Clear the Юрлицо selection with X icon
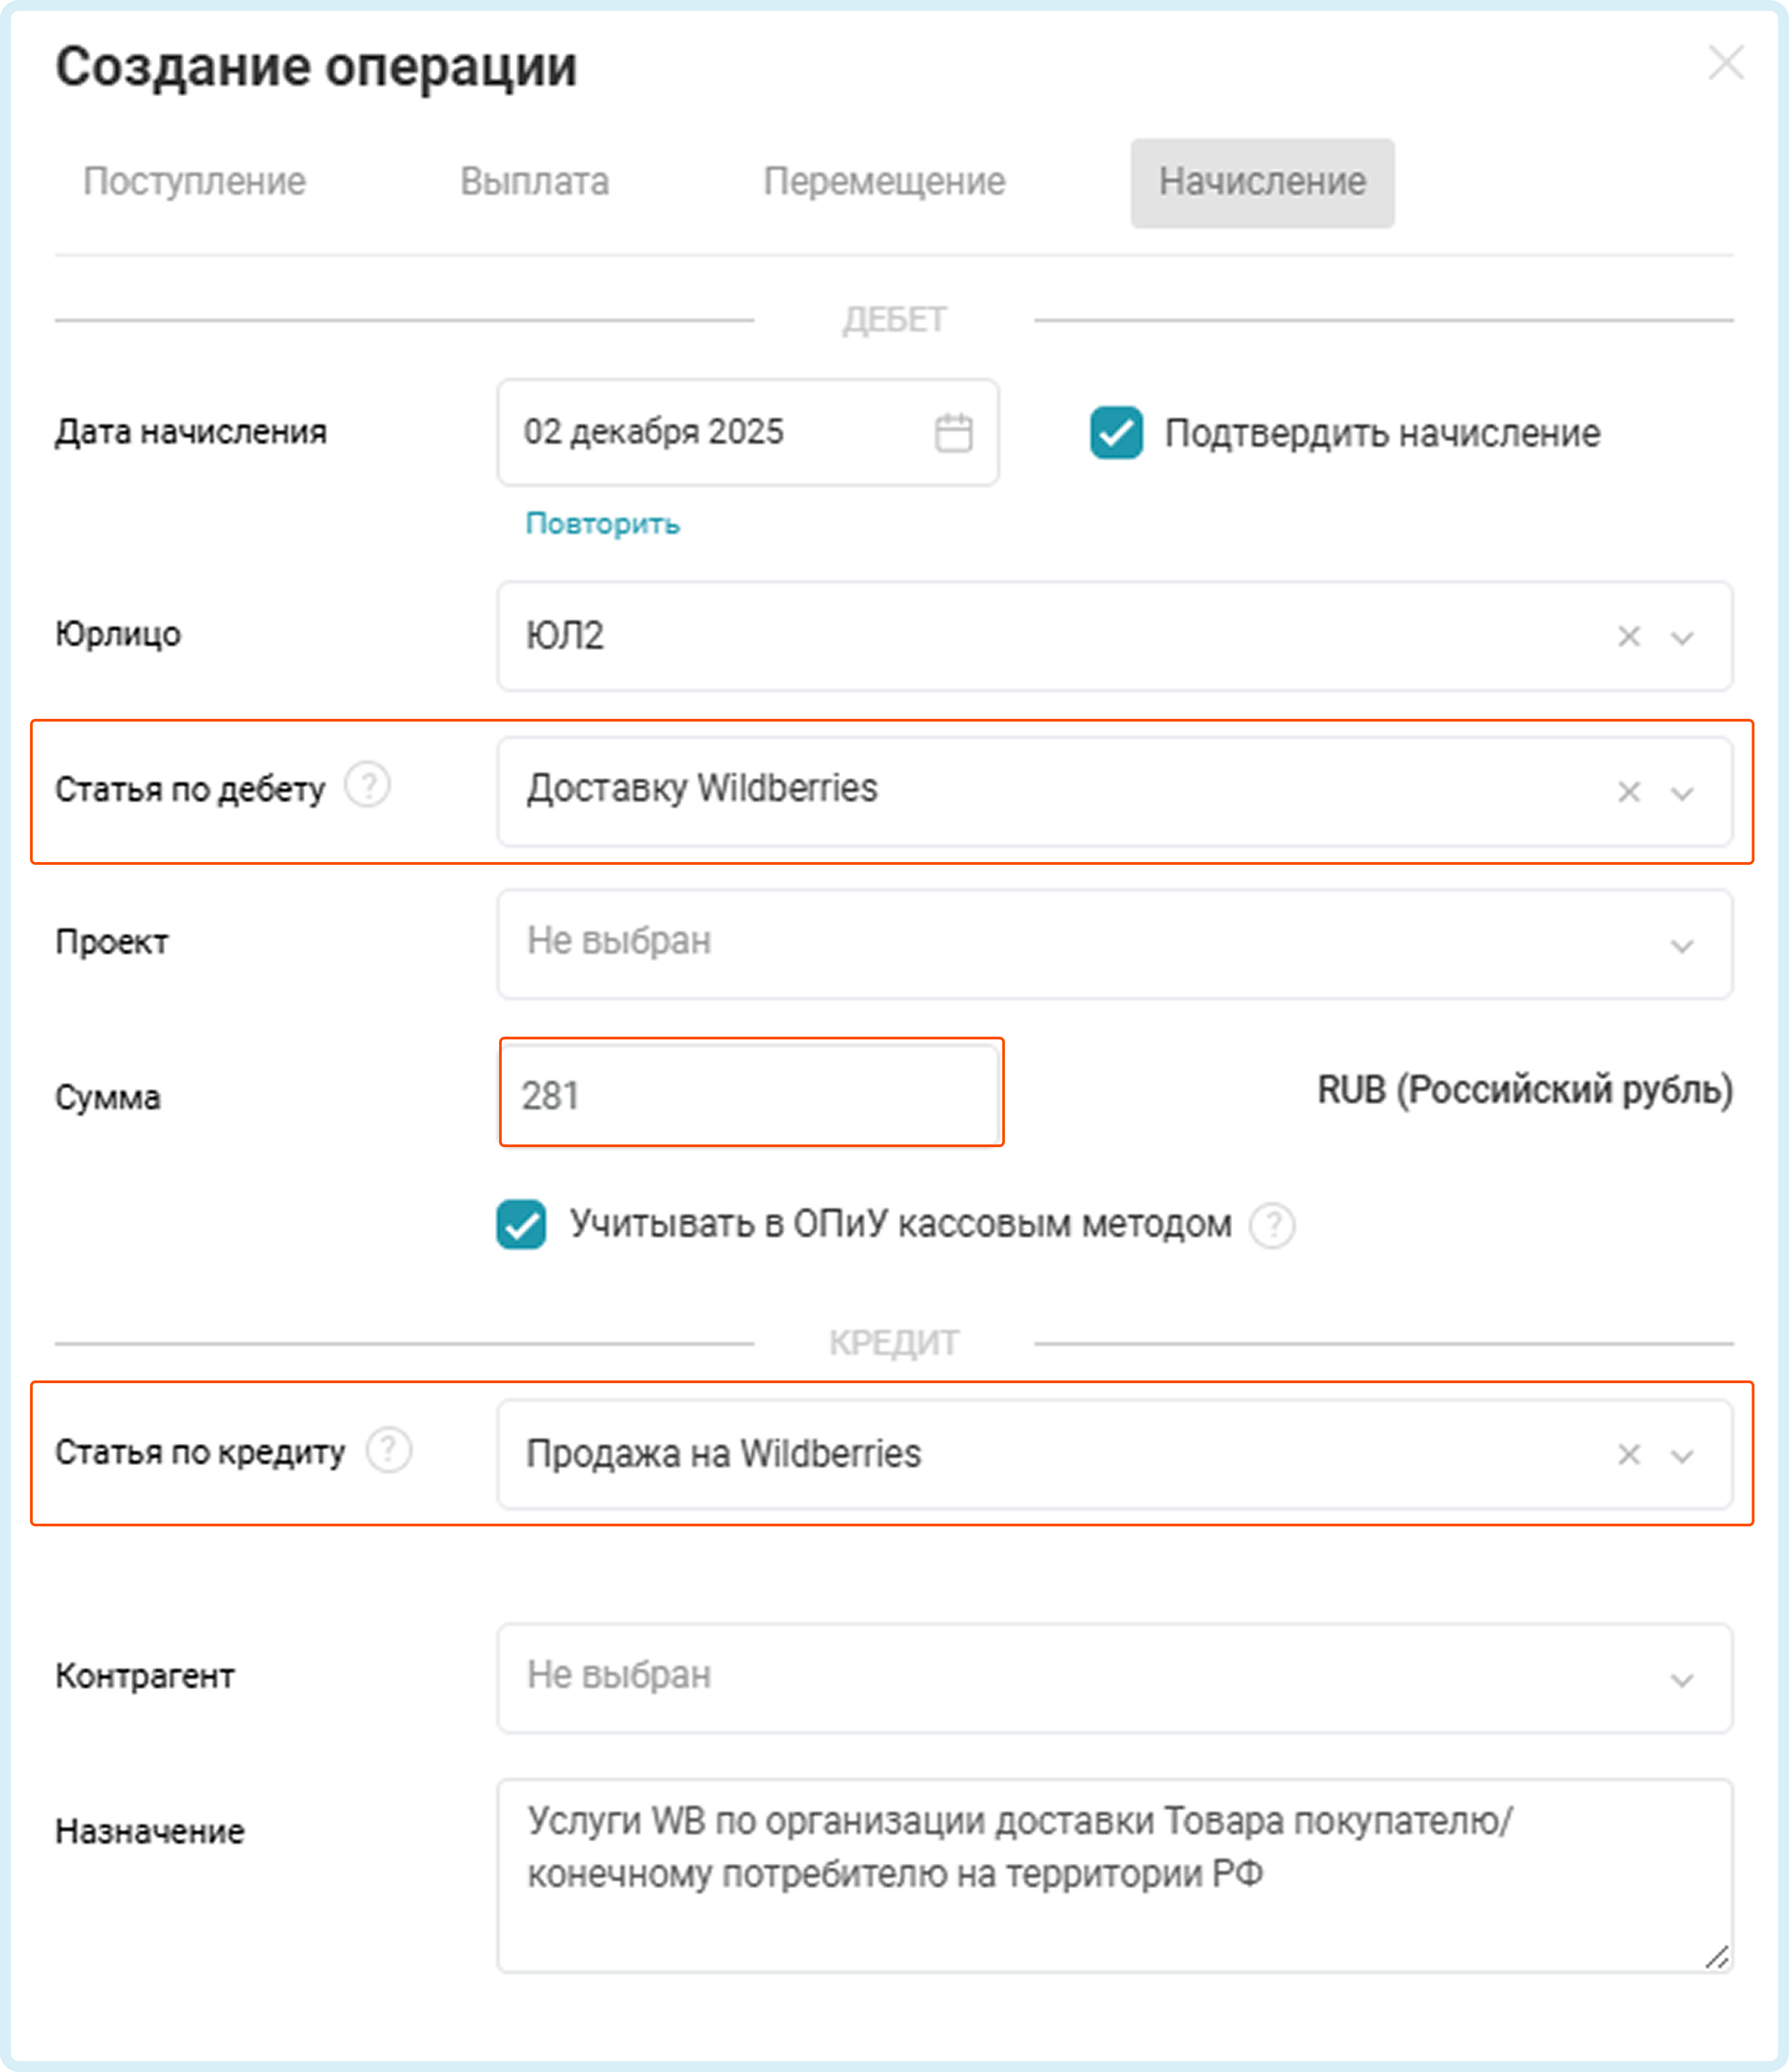1789x2072 pixels. 1628,637
